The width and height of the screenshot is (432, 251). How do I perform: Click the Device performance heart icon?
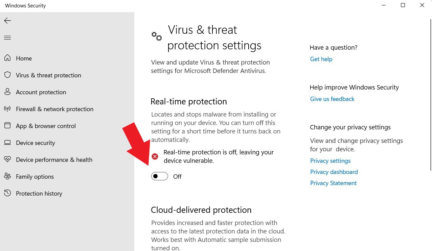tap(7, 159)
